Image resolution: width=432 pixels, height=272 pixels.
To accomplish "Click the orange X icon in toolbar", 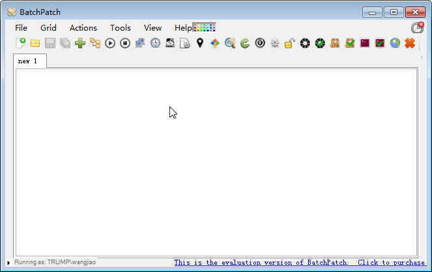I will tap(410, 43).
